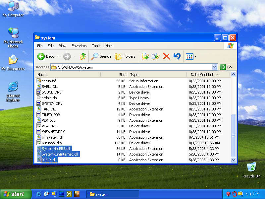Click the red Delete toolbar icon
The height and width of the screenshot is (199, 265).
(167, 56)
